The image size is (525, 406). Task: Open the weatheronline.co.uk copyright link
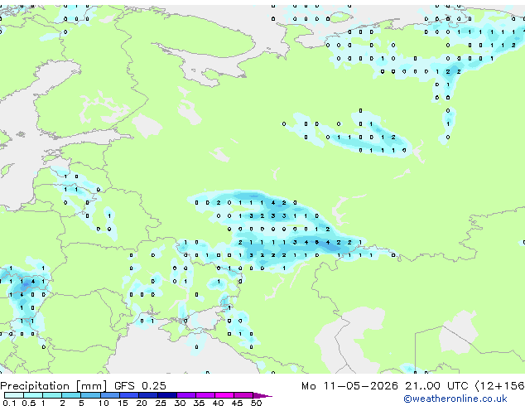coord(455,399)
